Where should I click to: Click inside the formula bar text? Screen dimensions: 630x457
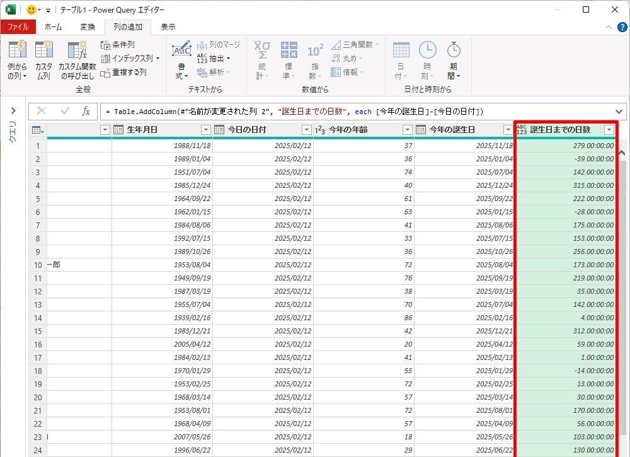[294, 112]
